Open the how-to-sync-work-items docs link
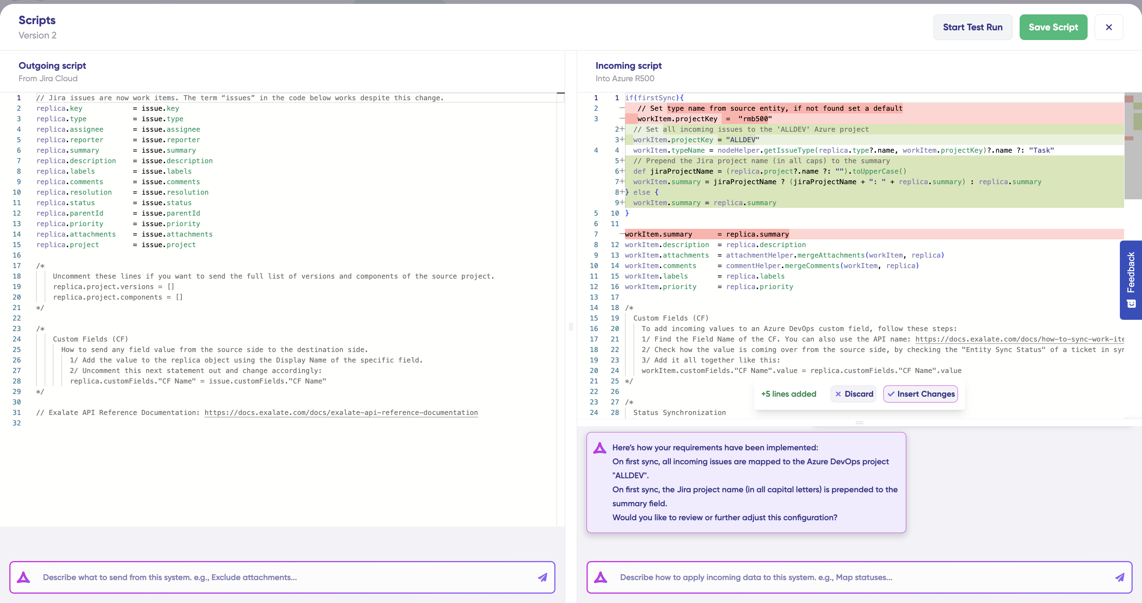 pyautogui.click(x=1020, y=339)
